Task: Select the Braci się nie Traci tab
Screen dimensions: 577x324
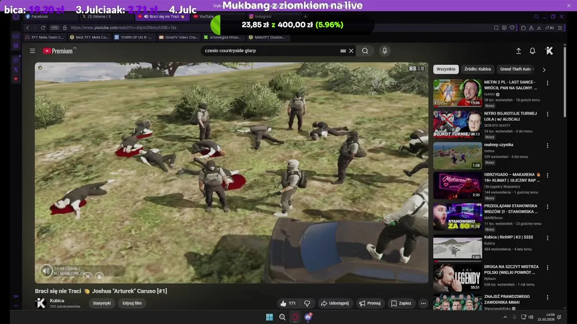Action: click(x=163, y=17)
